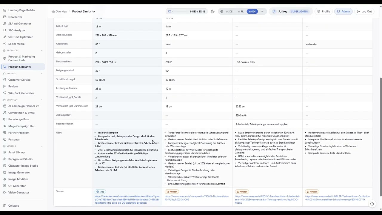Select EN language
Screen dimensions: 382x215
(x=252, y=12)
